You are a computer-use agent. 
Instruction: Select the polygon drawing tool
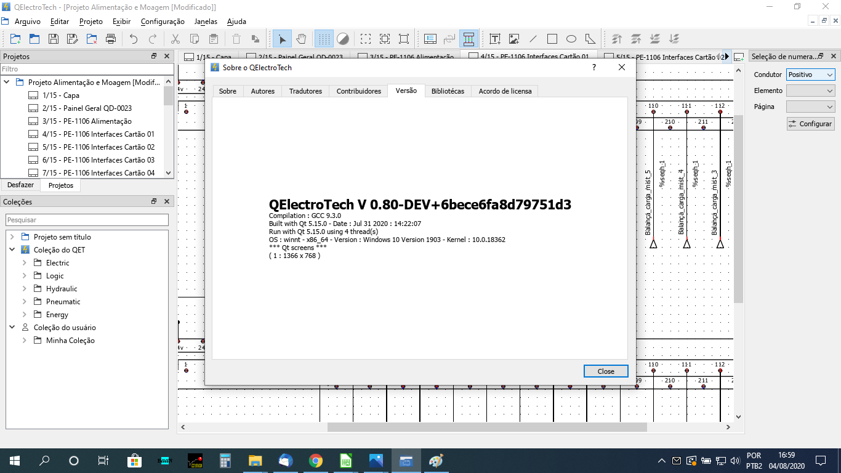point(590,39)
